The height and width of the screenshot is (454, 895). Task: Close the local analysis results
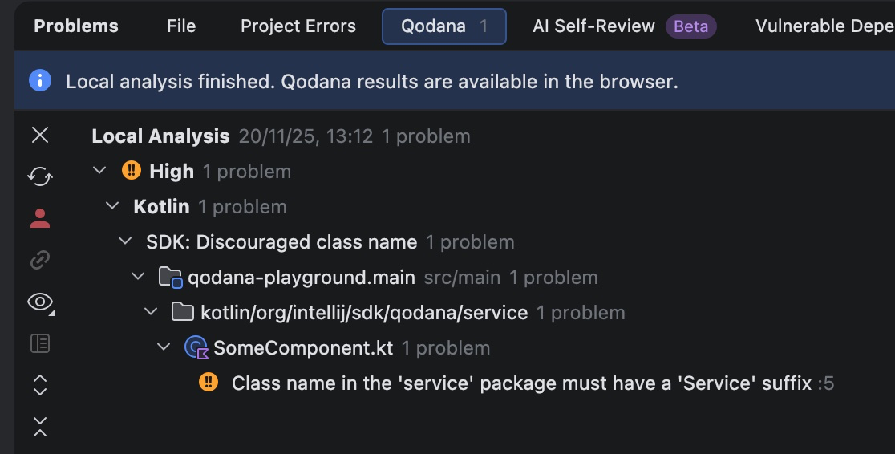(40, 135)
